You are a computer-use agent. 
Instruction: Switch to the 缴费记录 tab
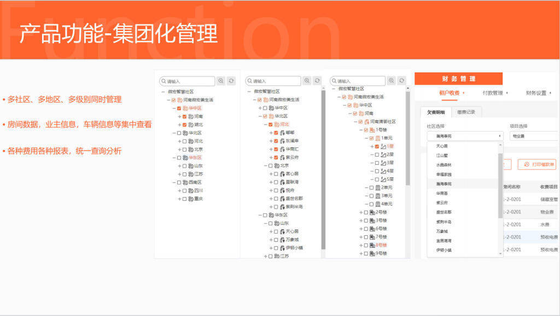click(x=466, y=113)
